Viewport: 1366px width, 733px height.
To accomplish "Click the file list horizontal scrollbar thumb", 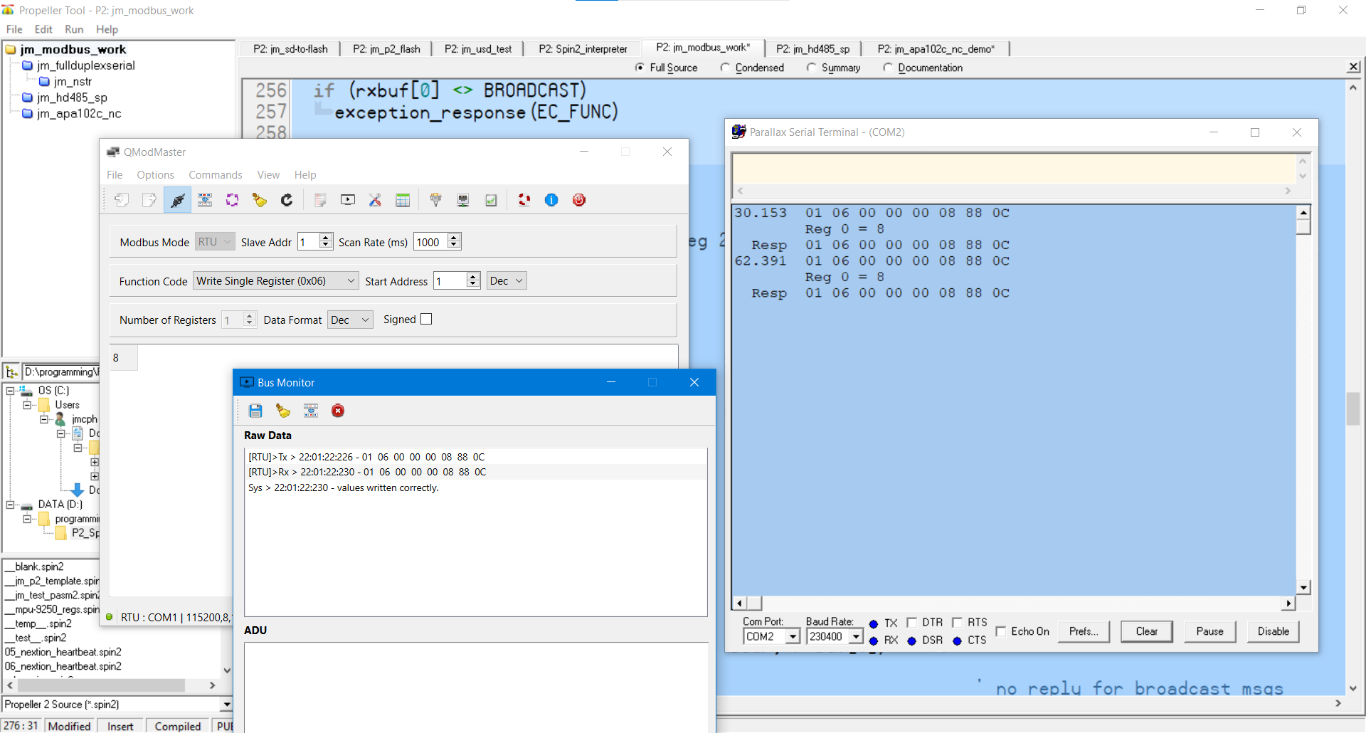I will point(102,685).
